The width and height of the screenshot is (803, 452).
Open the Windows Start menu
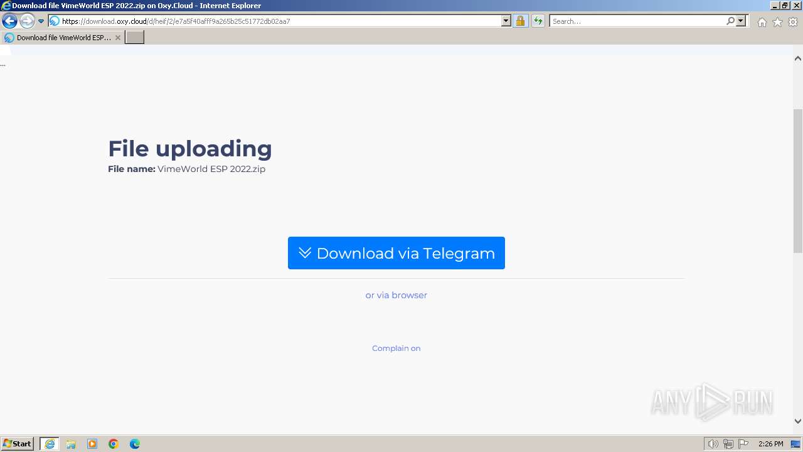tap(18, 444)
